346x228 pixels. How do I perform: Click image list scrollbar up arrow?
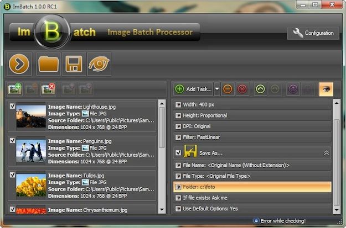(x=162, y=104)
